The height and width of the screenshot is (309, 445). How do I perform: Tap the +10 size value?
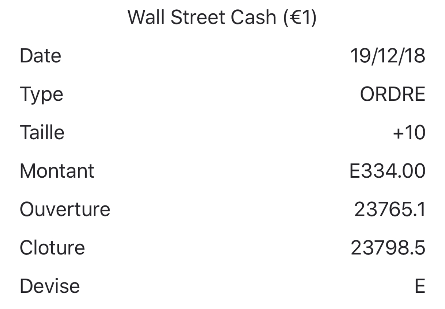coord(408,133)
